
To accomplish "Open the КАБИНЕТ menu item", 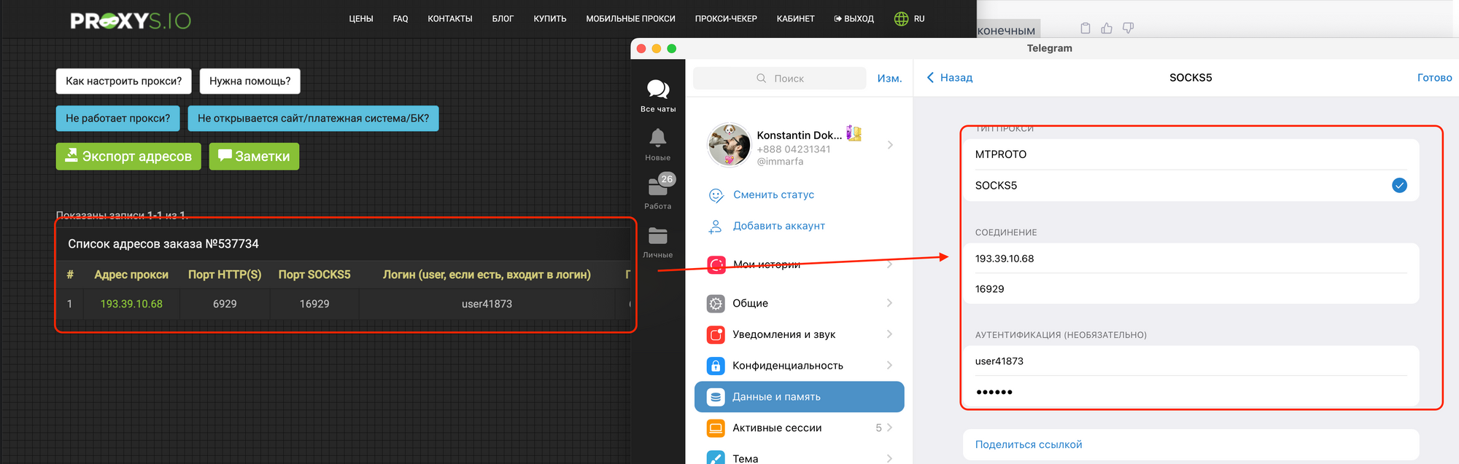I will [796, 19].
